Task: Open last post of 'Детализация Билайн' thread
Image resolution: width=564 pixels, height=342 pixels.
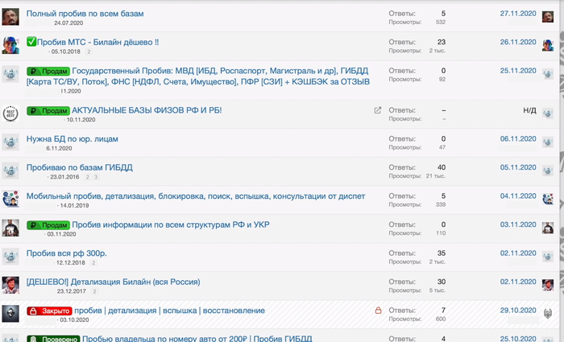Action: click(518, 282)
